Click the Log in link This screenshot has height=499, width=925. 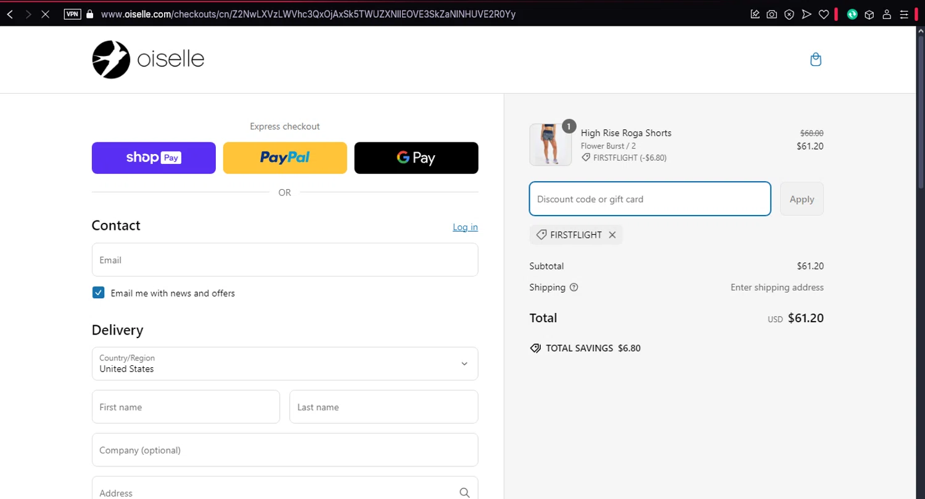coord(465,227)
